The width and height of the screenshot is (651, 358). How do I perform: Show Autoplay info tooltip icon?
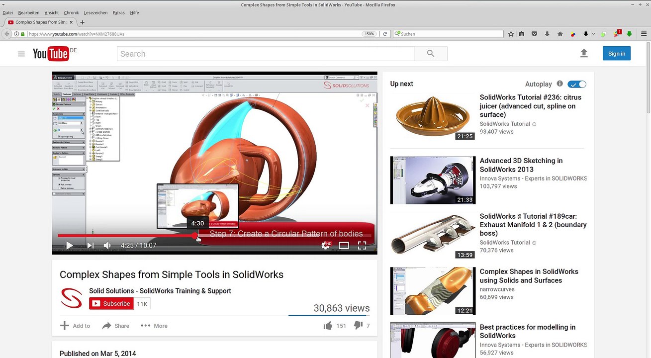point(559,84)
